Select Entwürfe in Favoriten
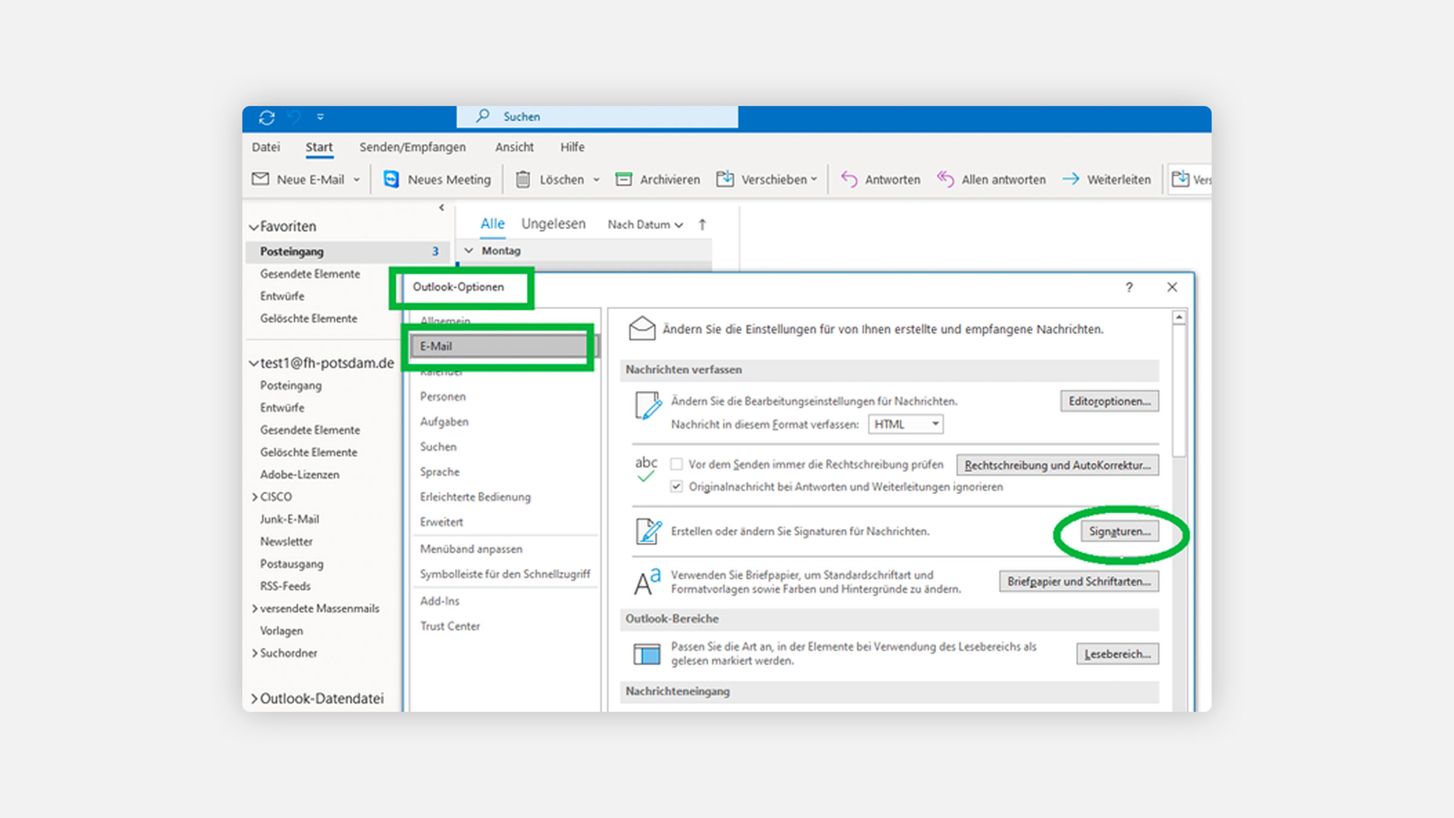The width and height of the screenshot is (1454, 818). pos(282,296)
